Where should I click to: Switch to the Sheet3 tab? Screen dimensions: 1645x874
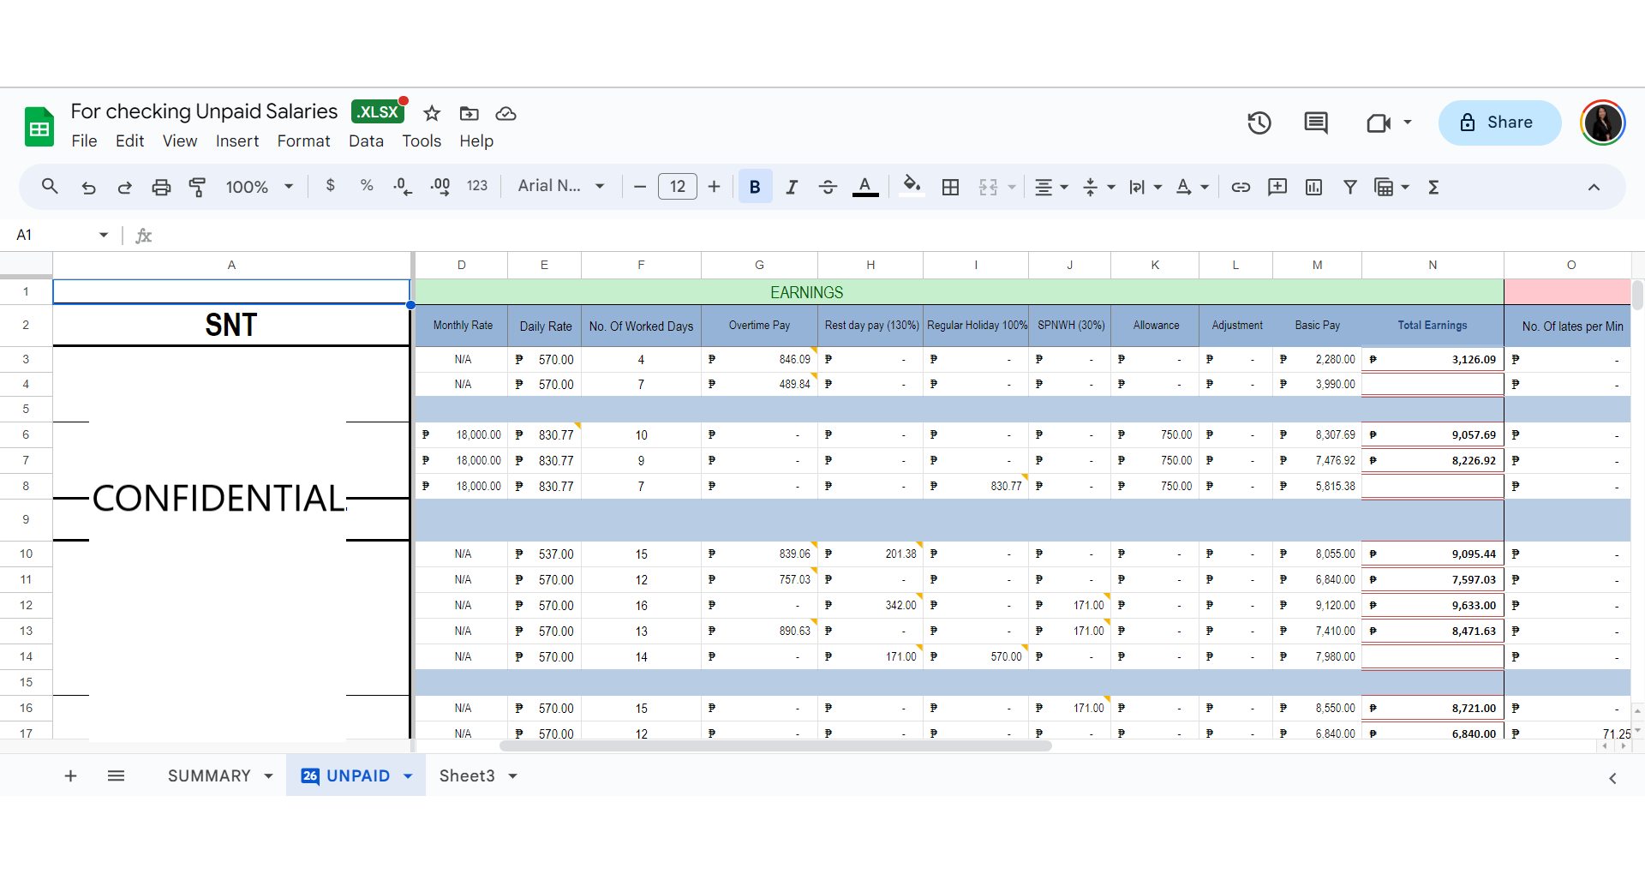point(467,775)
